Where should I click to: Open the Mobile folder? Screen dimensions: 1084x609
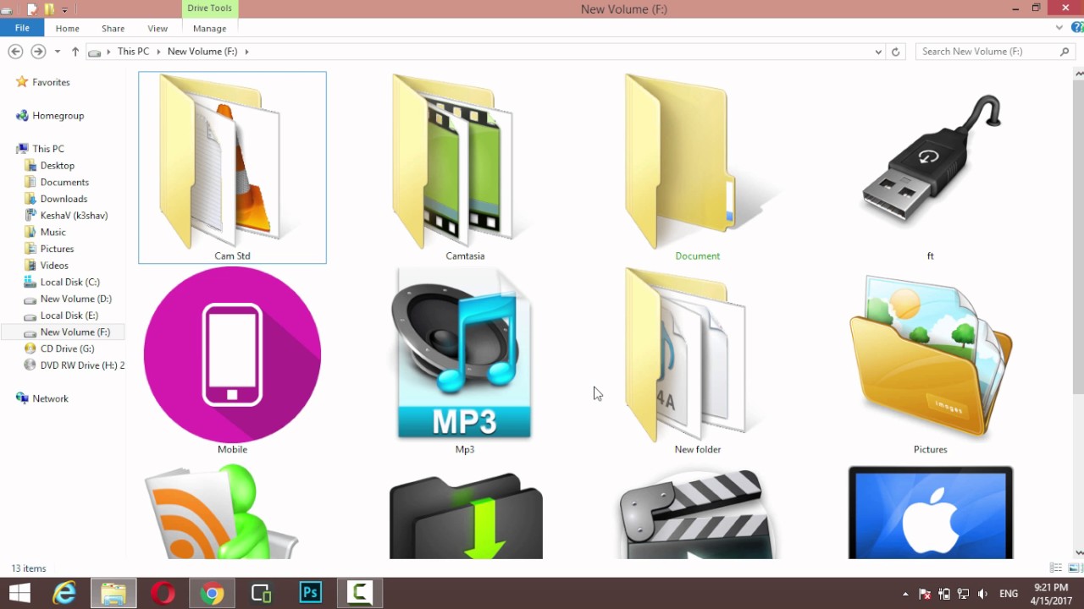tap(232, 355)
